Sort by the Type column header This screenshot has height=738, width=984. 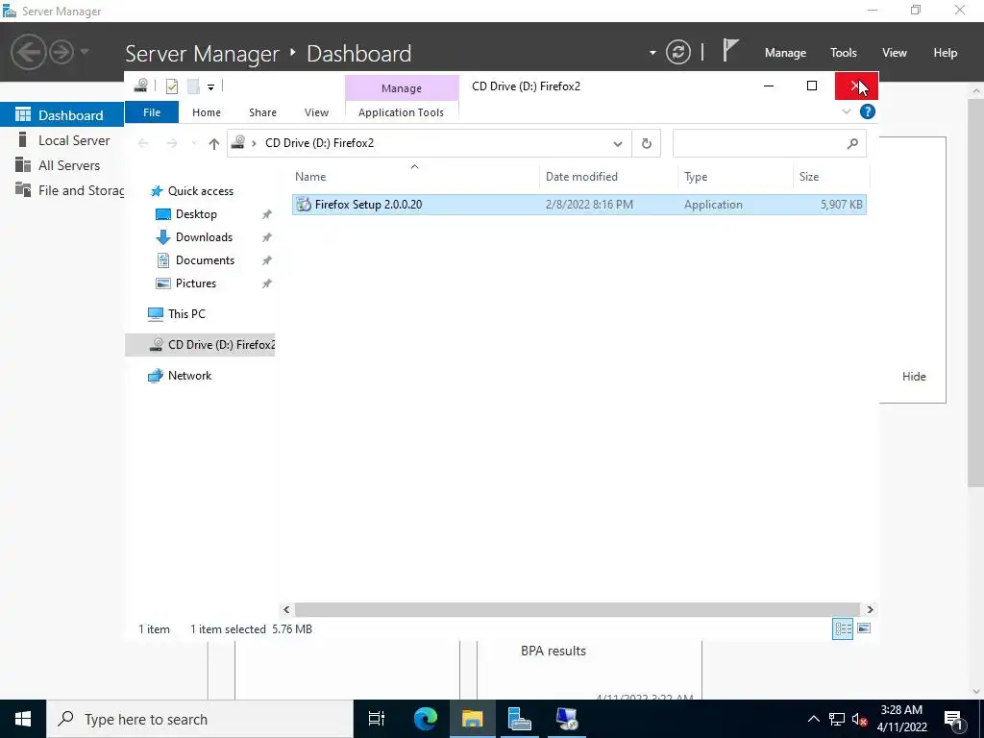click(x=735, y=177)
